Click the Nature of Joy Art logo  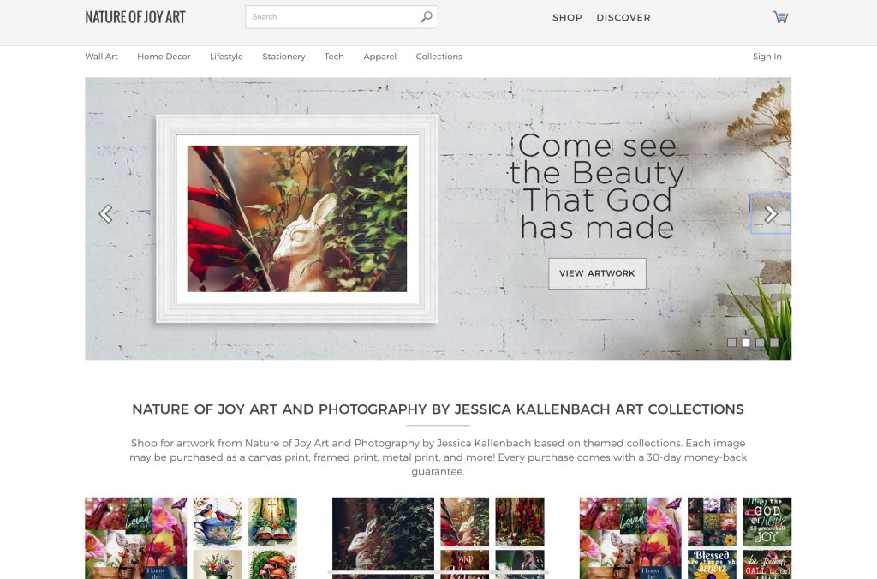coord(134,17)
